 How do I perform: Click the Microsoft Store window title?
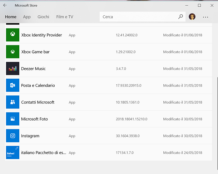click(26, 5)
